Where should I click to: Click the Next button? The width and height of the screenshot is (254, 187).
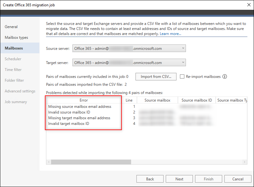179,179
